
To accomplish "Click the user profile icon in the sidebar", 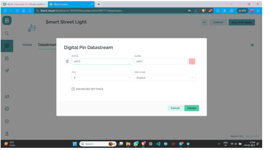I will click(x=7, y=134).
